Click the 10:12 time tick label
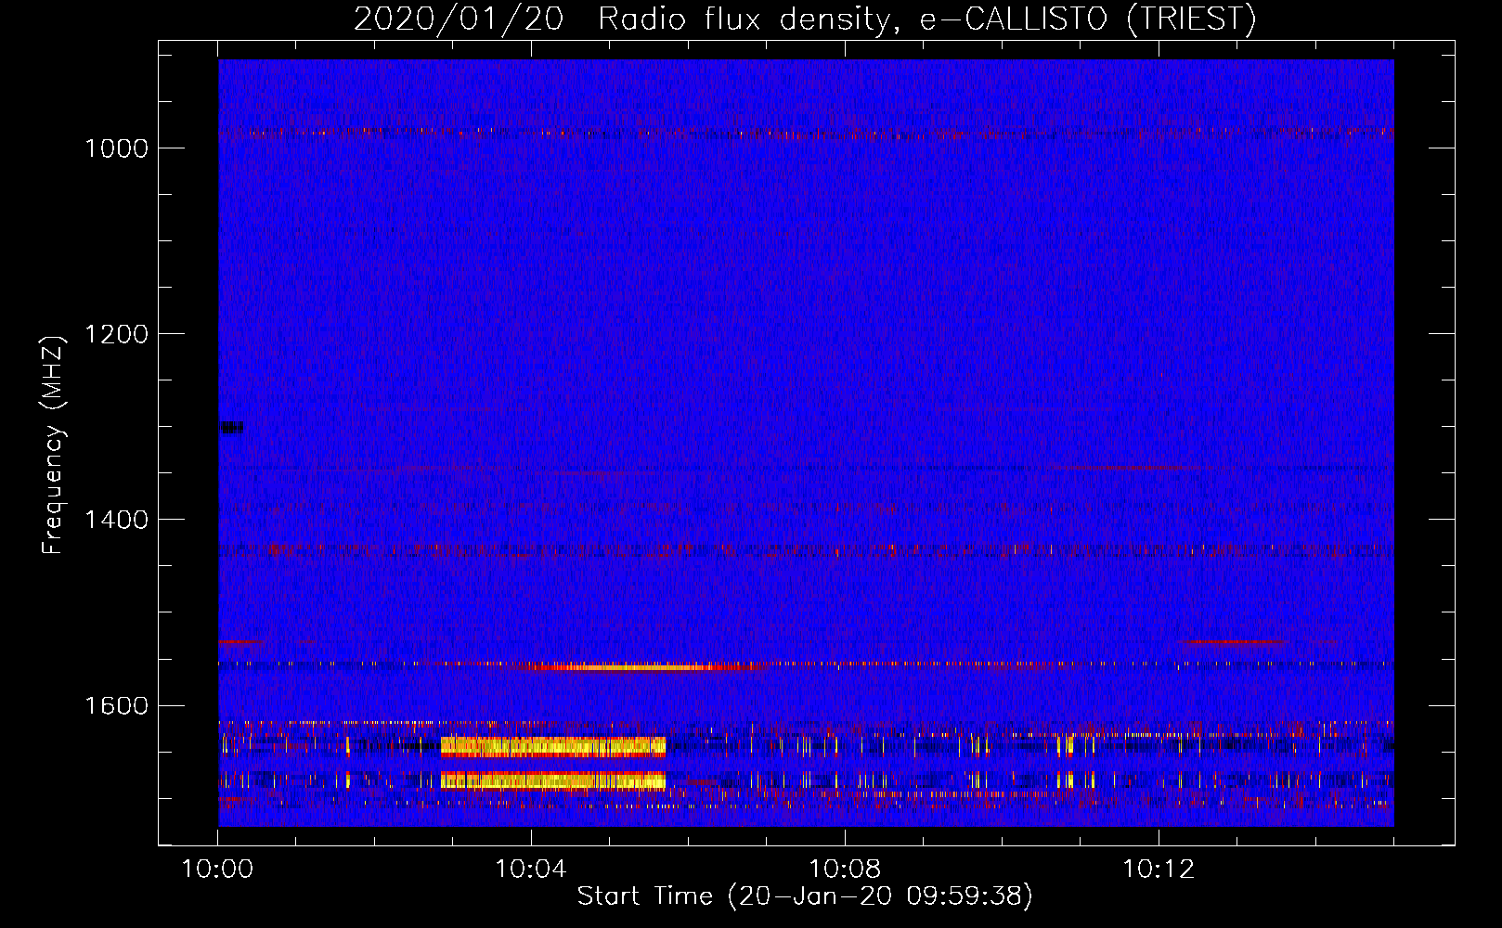Image resolution: width=1502 pixels, height=928 pixels. coord(1159,870)
